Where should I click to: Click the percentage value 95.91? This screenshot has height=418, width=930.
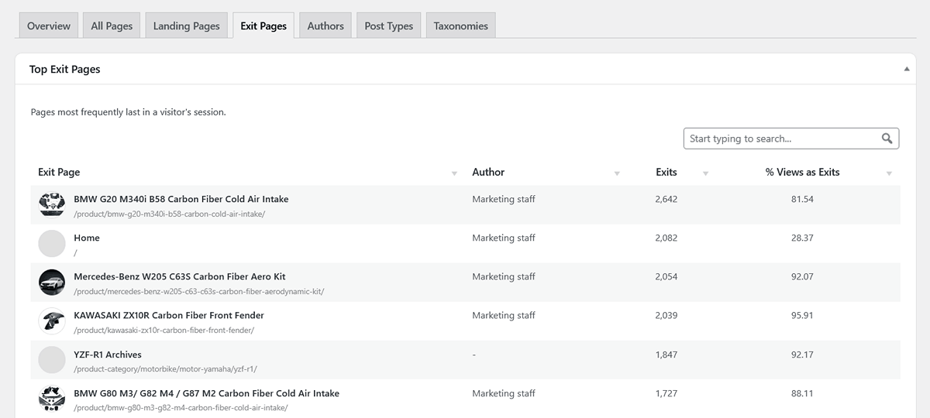click(802, 315)
